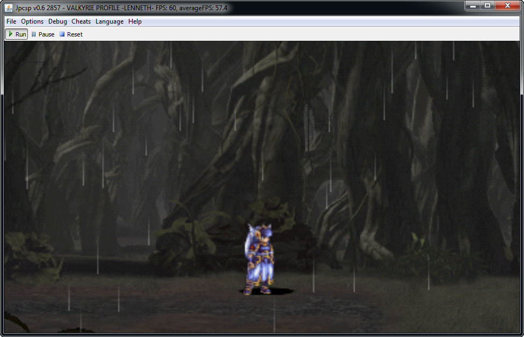The image size is (524, 337).
Task: Click the Run button to start emulation
Action: [x=16, y=34]
